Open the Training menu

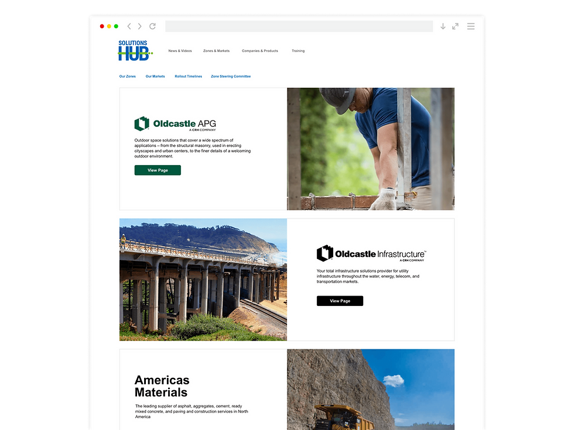point(298,51)
